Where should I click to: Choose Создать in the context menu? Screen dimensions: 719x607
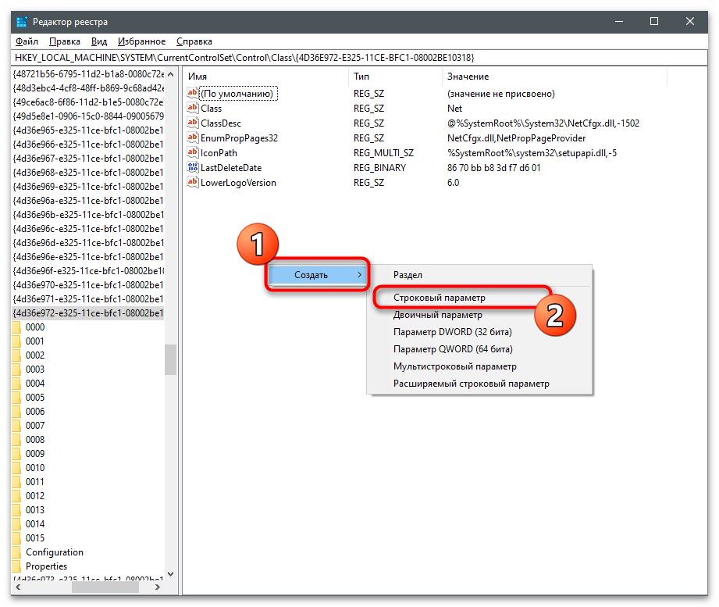tap(317, 275)
